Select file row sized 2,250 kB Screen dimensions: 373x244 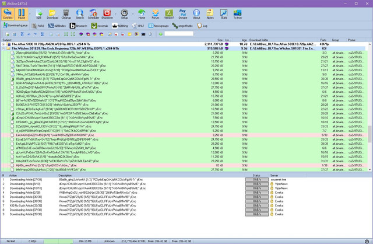coord(184,53)
